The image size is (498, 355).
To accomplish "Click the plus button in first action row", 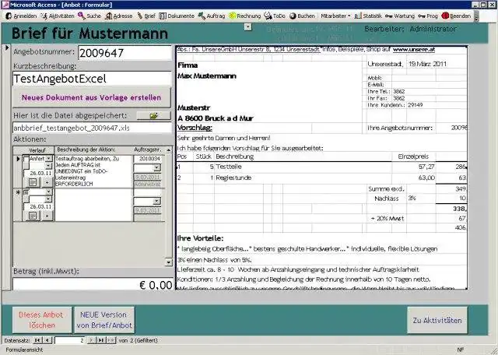I will pos(47,182).
